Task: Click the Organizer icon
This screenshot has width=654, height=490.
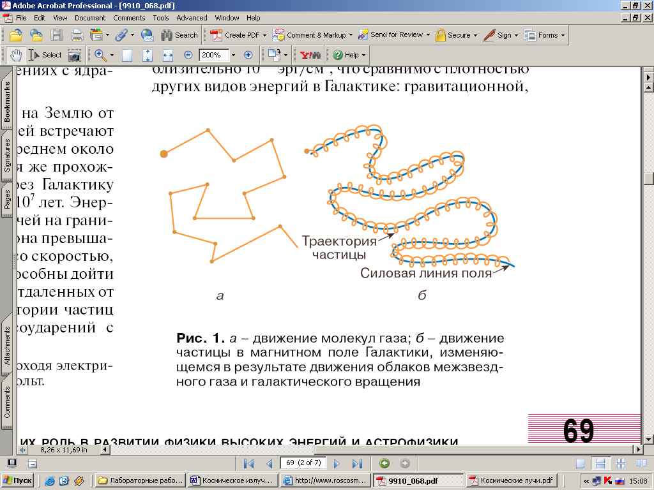Action: click(96, 35)
